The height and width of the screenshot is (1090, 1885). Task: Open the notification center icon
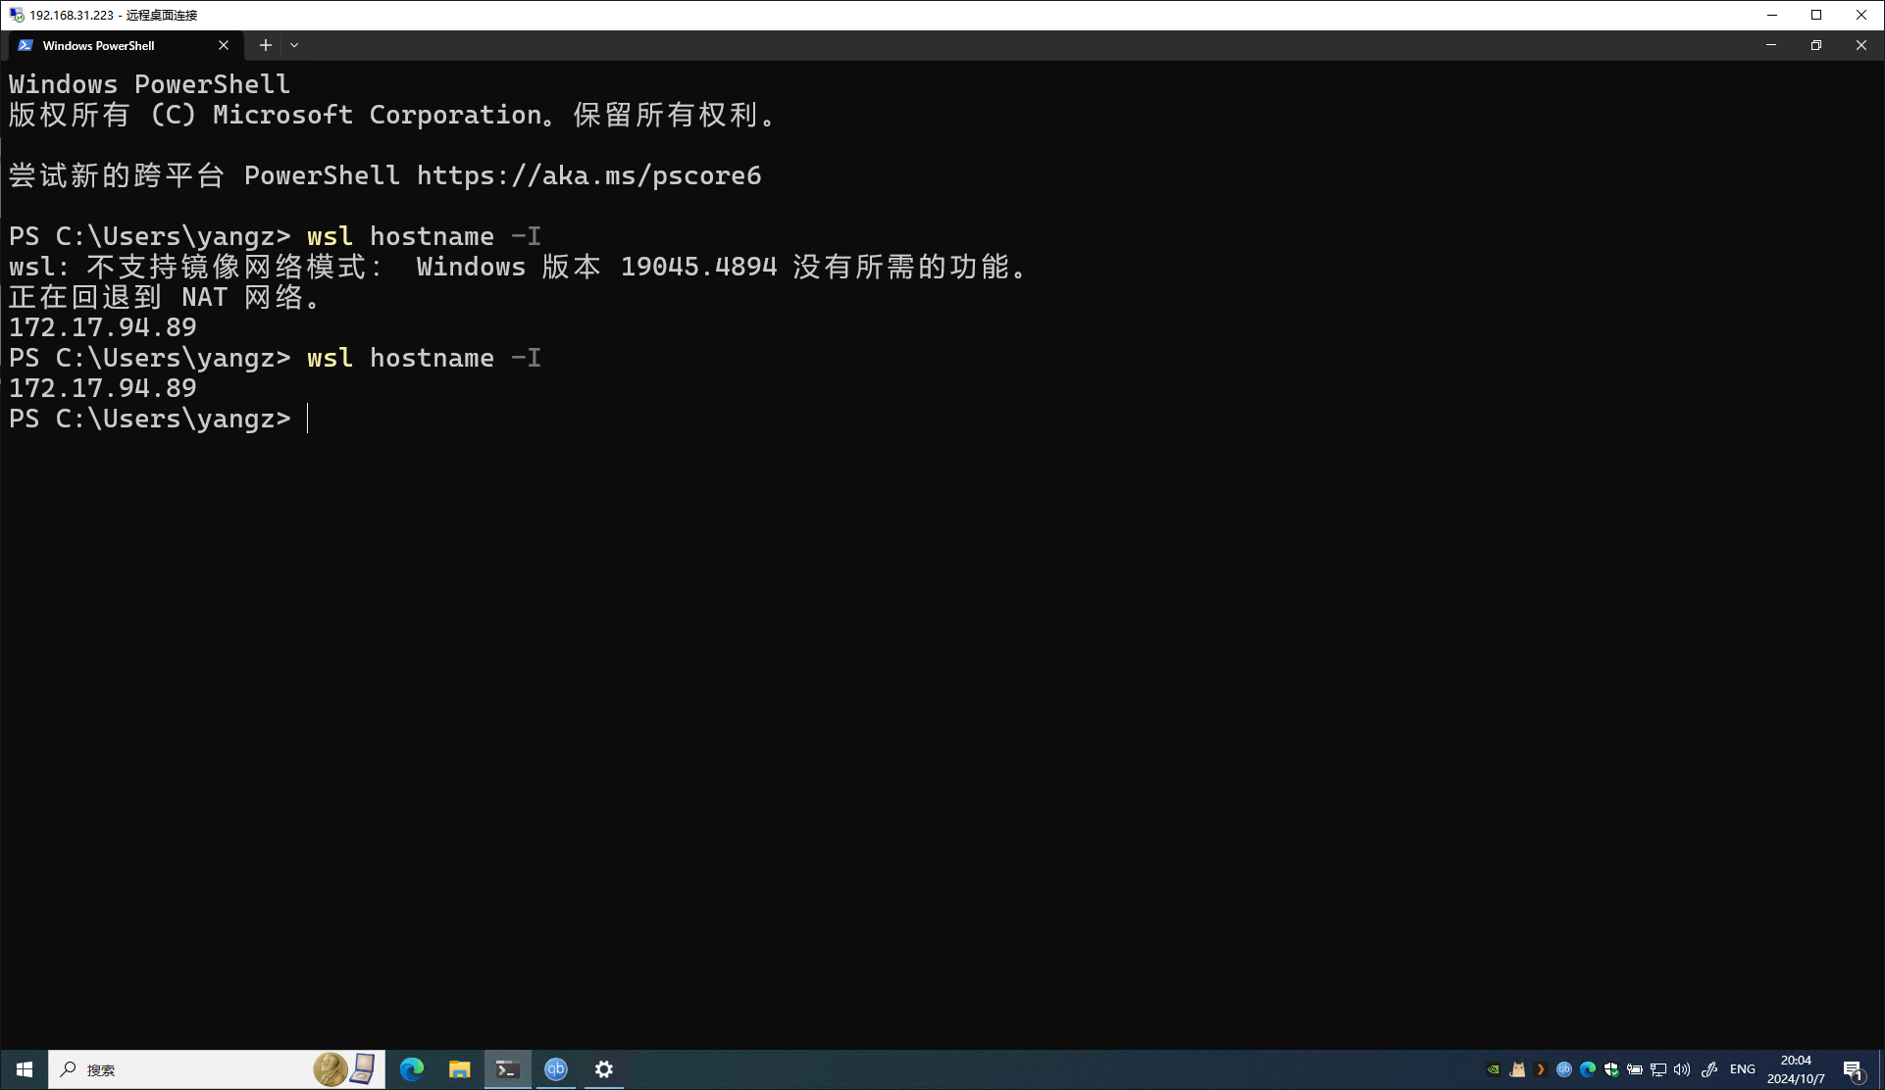pos(1853,1069)
